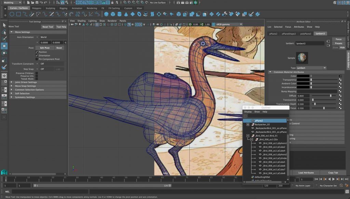Collapse the _Bird_006_es1:GEo group
Viewport: 350px width, 199px height.
(252, 139)
